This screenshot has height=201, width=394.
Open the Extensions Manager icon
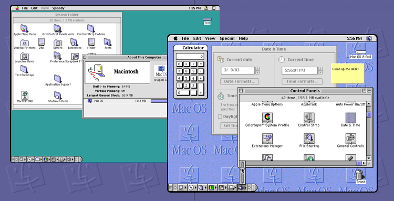[267, 138]
